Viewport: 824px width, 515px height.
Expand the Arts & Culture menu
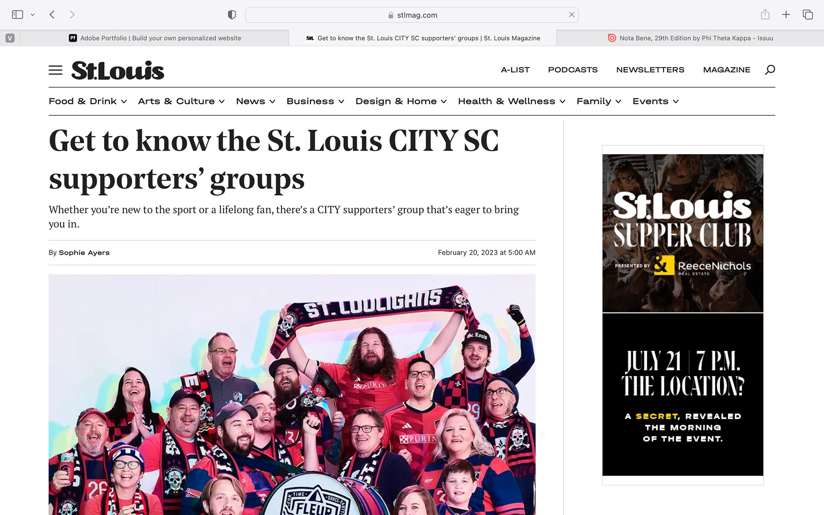(x=181, y=101)
